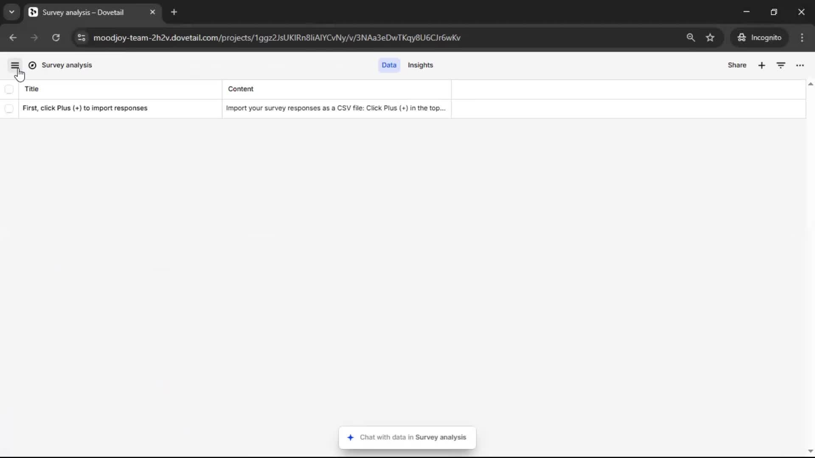The height and width of the screenshot is (458, 815).
Task: Open the filter options icon
Action: pyautogui.click(x=781, y=65)
